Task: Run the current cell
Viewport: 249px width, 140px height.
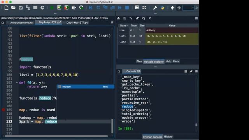Action: [59, 8]
